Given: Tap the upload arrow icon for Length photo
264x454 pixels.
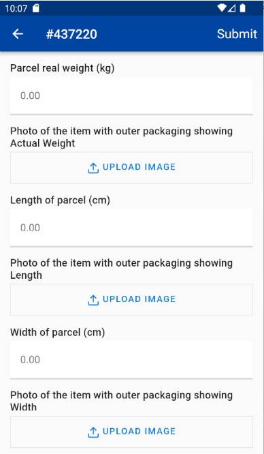Looking at the screenshot, I should tap(93, 300).
